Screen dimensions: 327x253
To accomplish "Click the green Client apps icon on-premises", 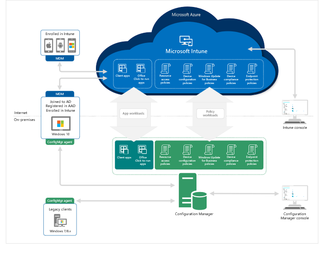I will point(124,150).
